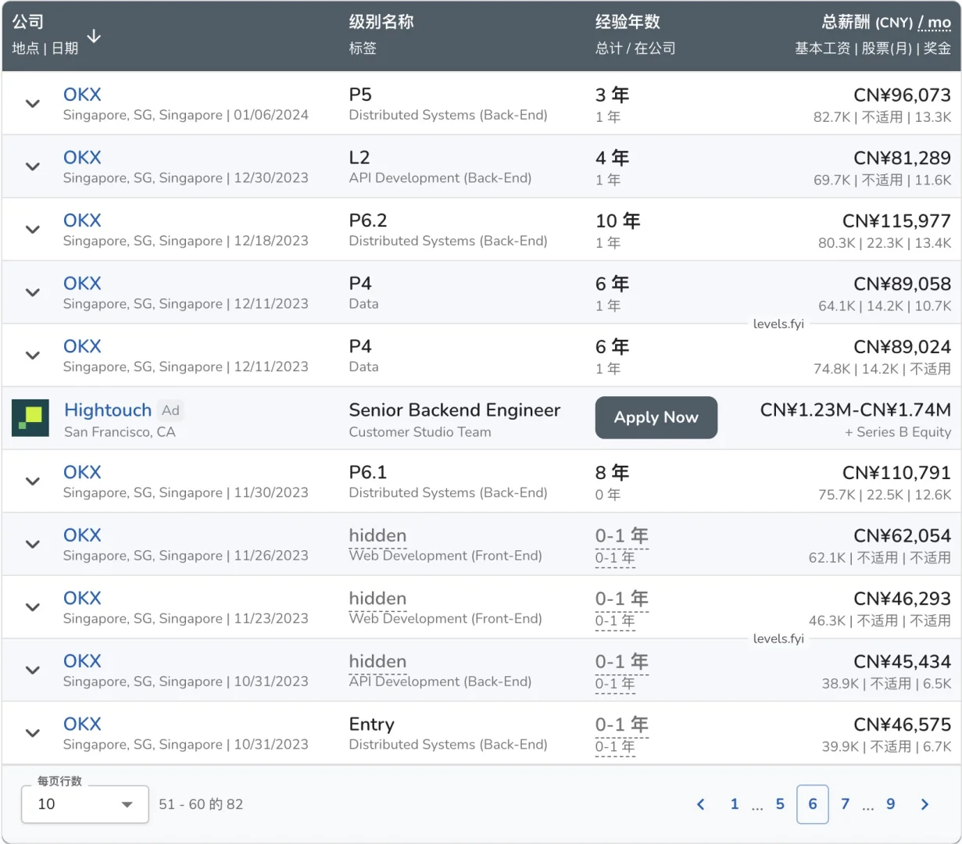Open the rows-per-page dropdown showing 10
This screenshot has width=962, height=844.
tap(85, 804)
